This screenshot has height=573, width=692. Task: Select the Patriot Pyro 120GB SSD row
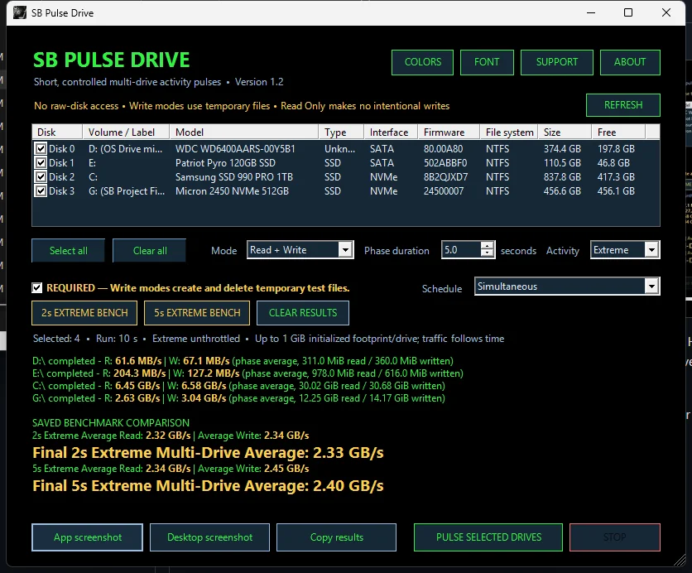pyautogui.click(x=346, y=163)
